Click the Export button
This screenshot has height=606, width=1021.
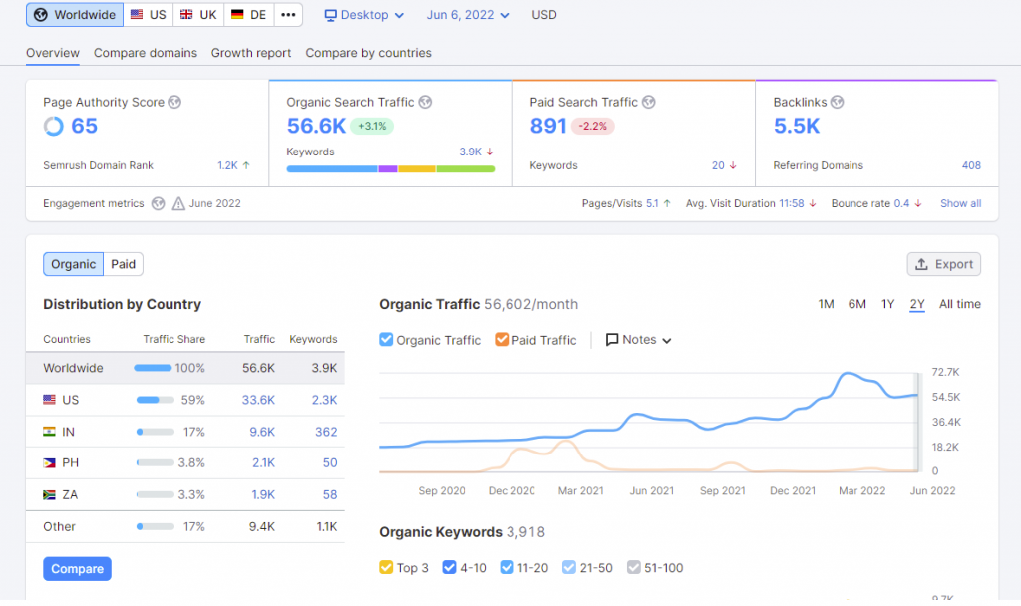[x=944, y=264]
